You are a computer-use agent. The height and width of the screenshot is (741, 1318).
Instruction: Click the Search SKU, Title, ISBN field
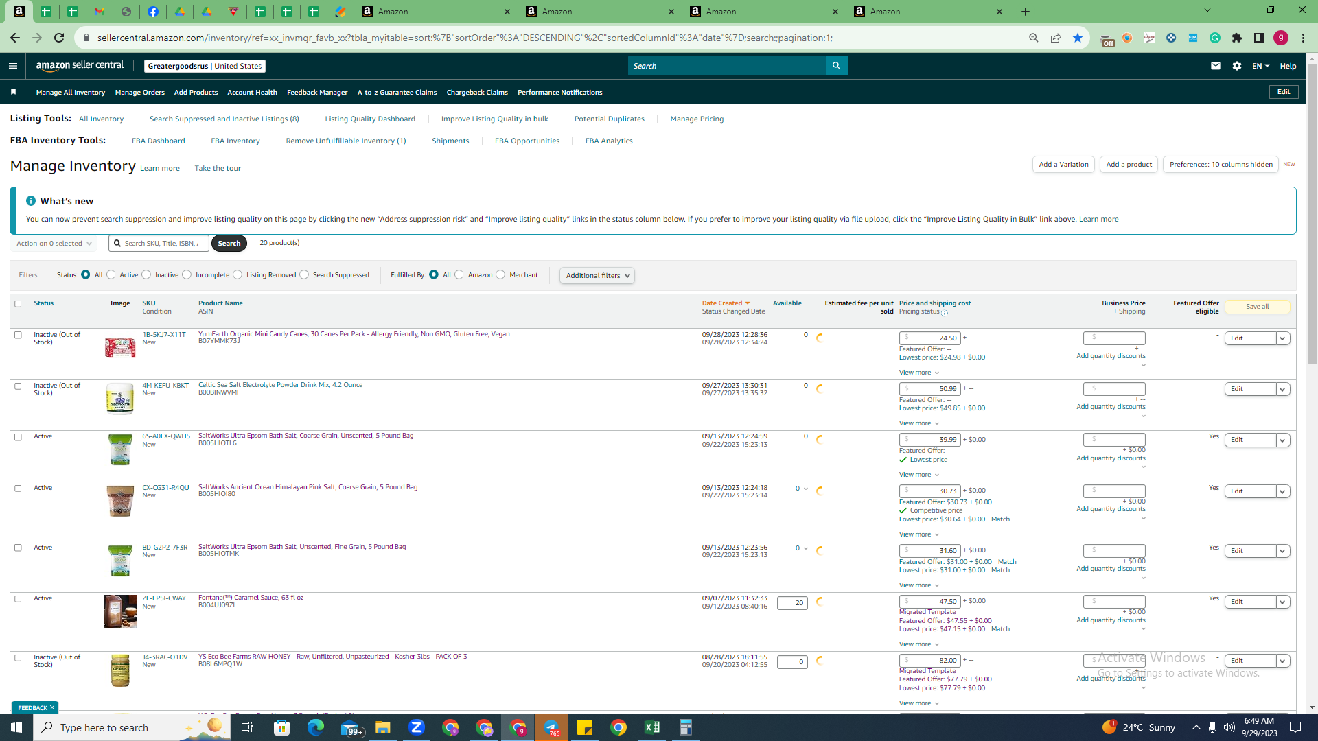(x=159, y=243)
